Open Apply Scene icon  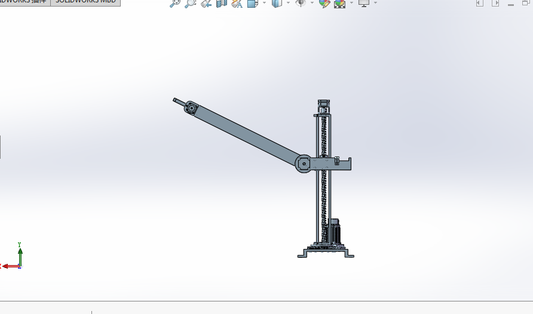[x=339, y=4]
